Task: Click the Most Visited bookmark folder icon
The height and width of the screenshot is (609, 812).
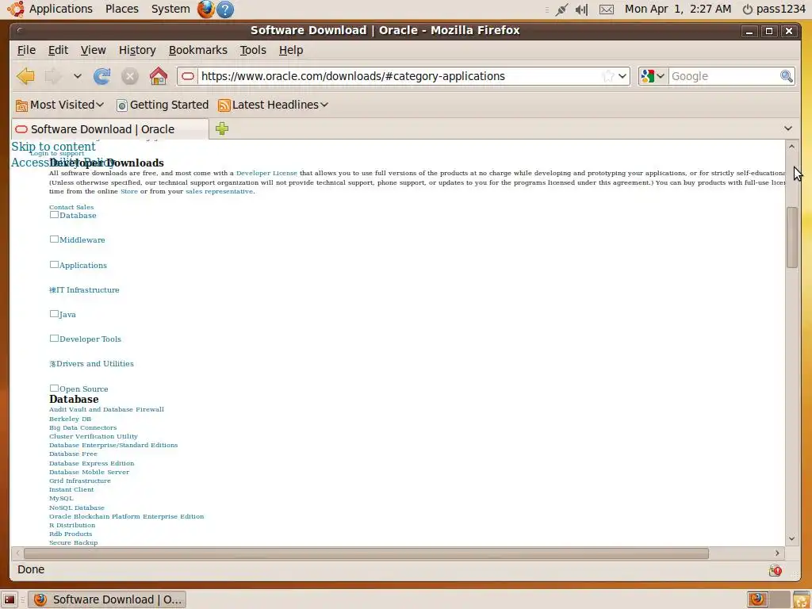Action: (21, 105)
